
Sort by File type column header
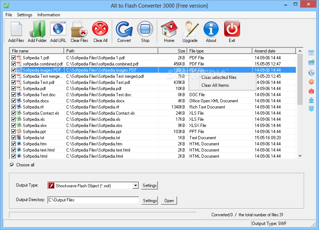(219, 51)
